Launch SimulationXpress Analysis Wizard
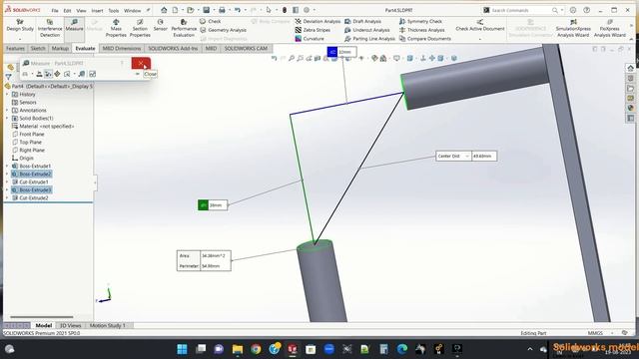639x359 pixels. [x=573, y=28]
